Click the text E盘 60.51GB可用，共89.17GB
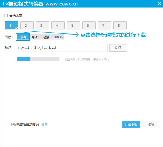Viewport: 163px width, 147px height. point(87,59)
